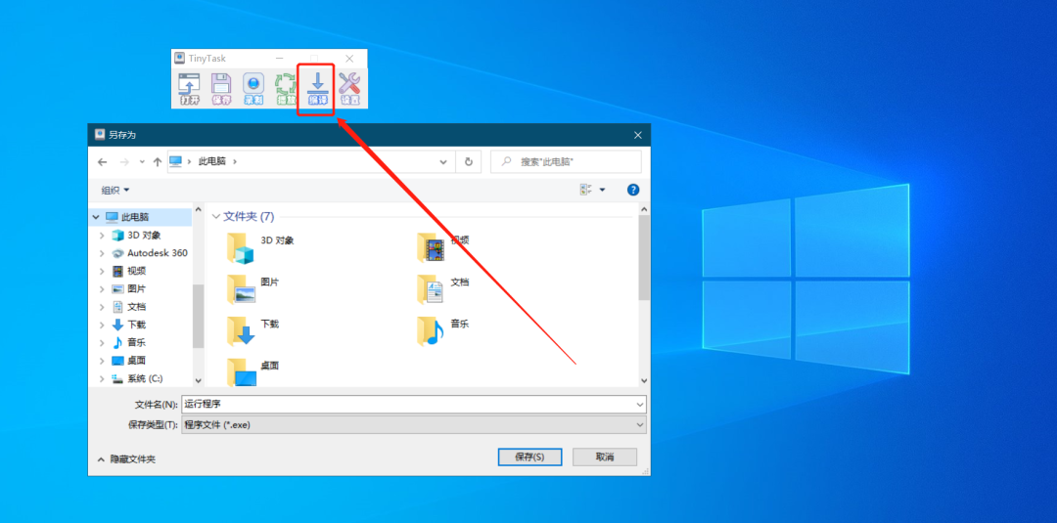Select the 文档 folder in the file list
The image size is (1057, 523).
click(x=443, y=289)
